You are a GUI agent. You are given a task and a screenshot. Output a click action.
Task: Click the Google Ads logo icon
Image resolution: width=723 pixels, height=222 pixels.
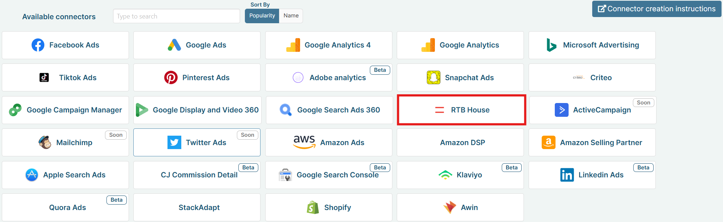pos(174,45)
